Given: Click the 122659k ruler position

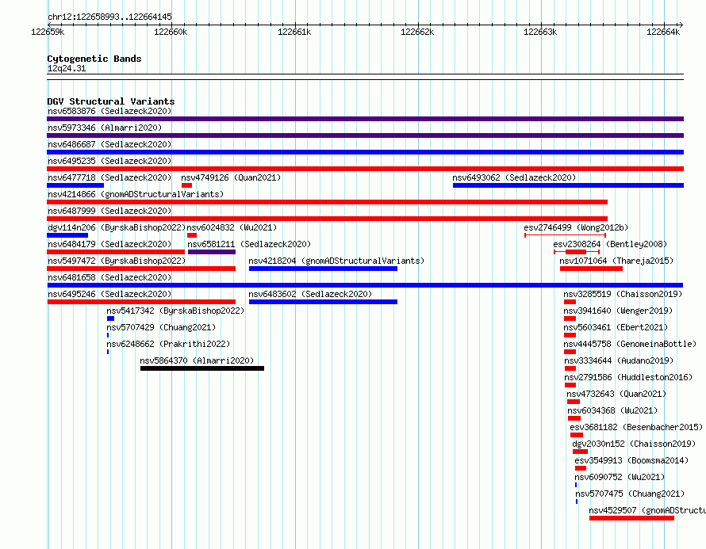Looking at the screenshot, I should click(x=48, y=32).
